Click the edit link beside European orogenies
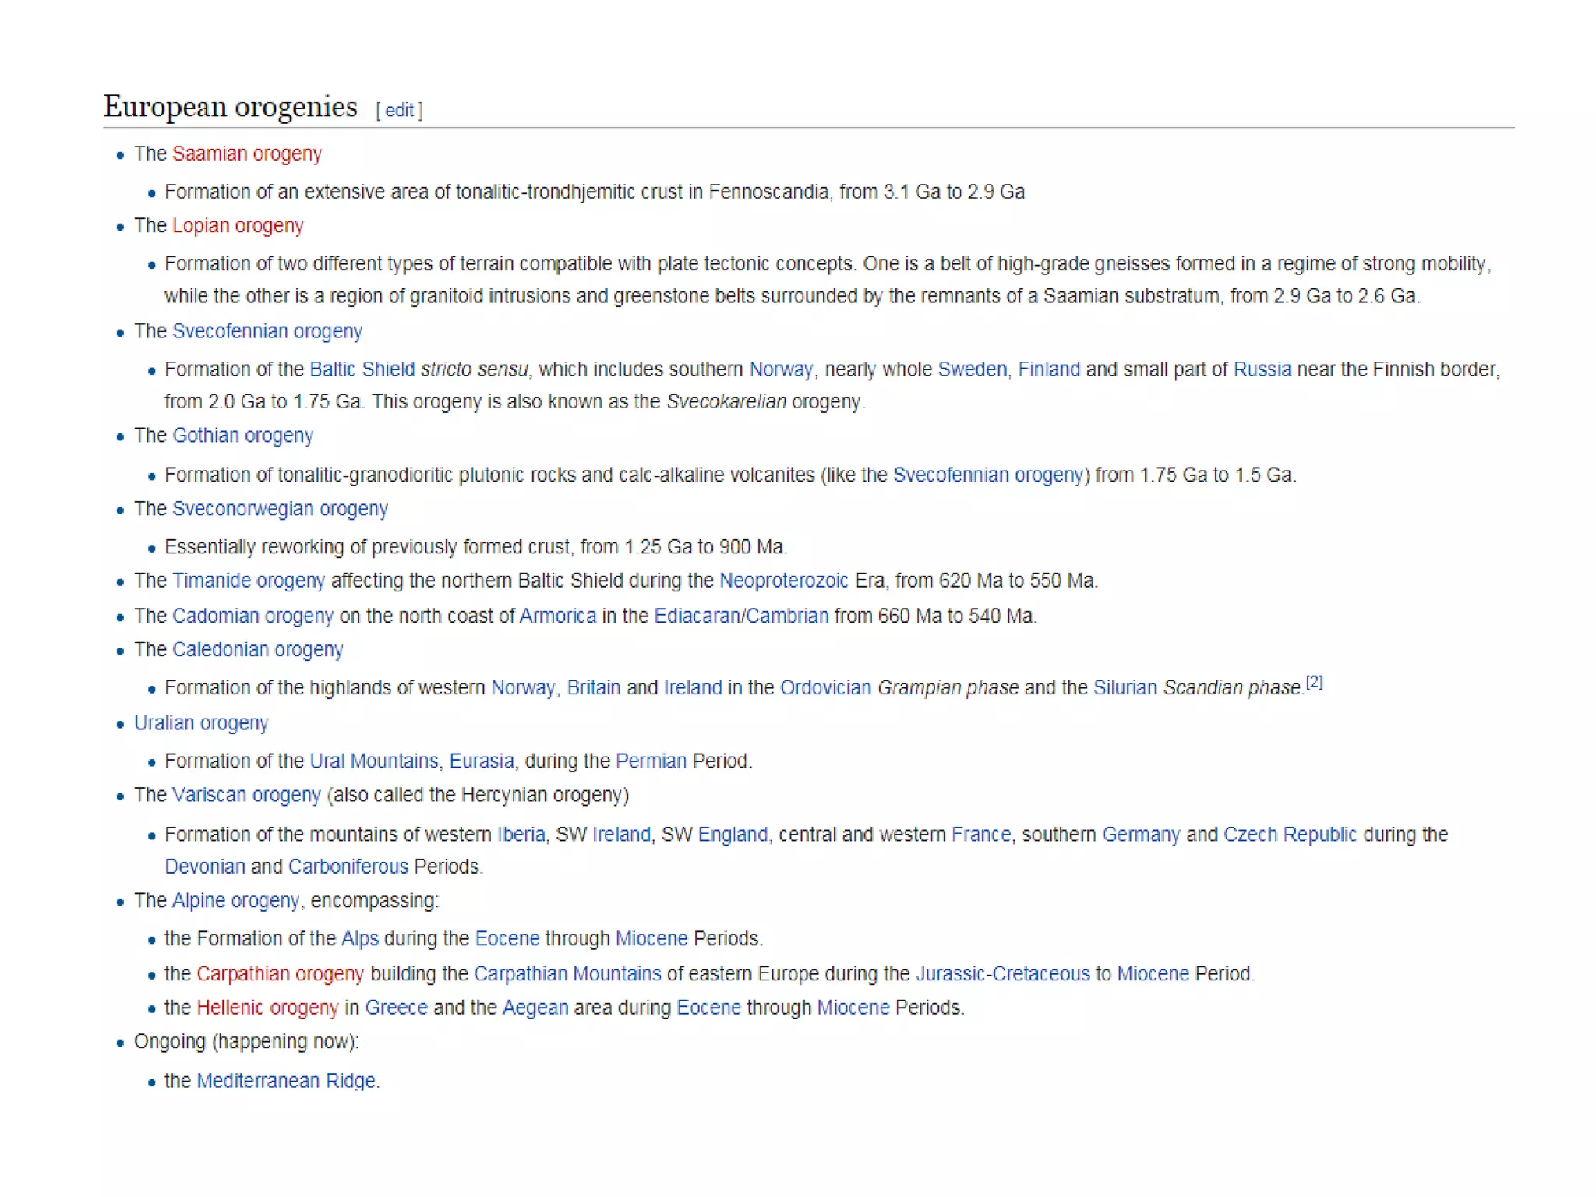 399,110
